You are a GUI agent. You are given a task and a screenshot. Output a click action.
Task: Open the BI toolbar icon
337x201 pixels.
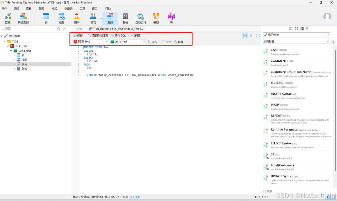pos(171,18)
